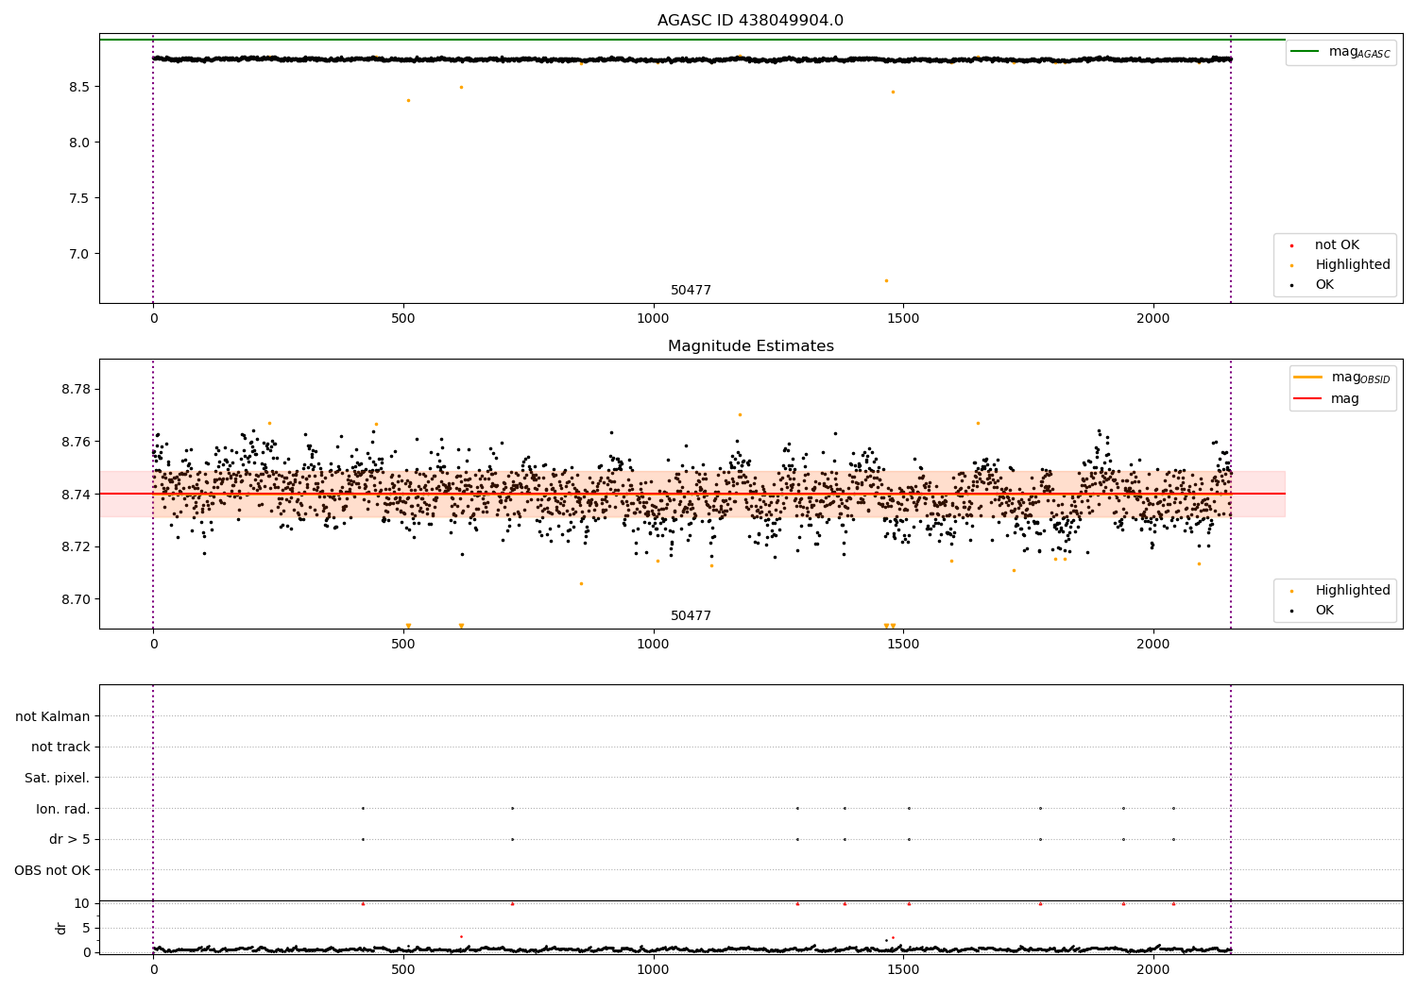Click the 10 tick on dr axis
The image size is (1417, 991).
[x=82, y=903]
